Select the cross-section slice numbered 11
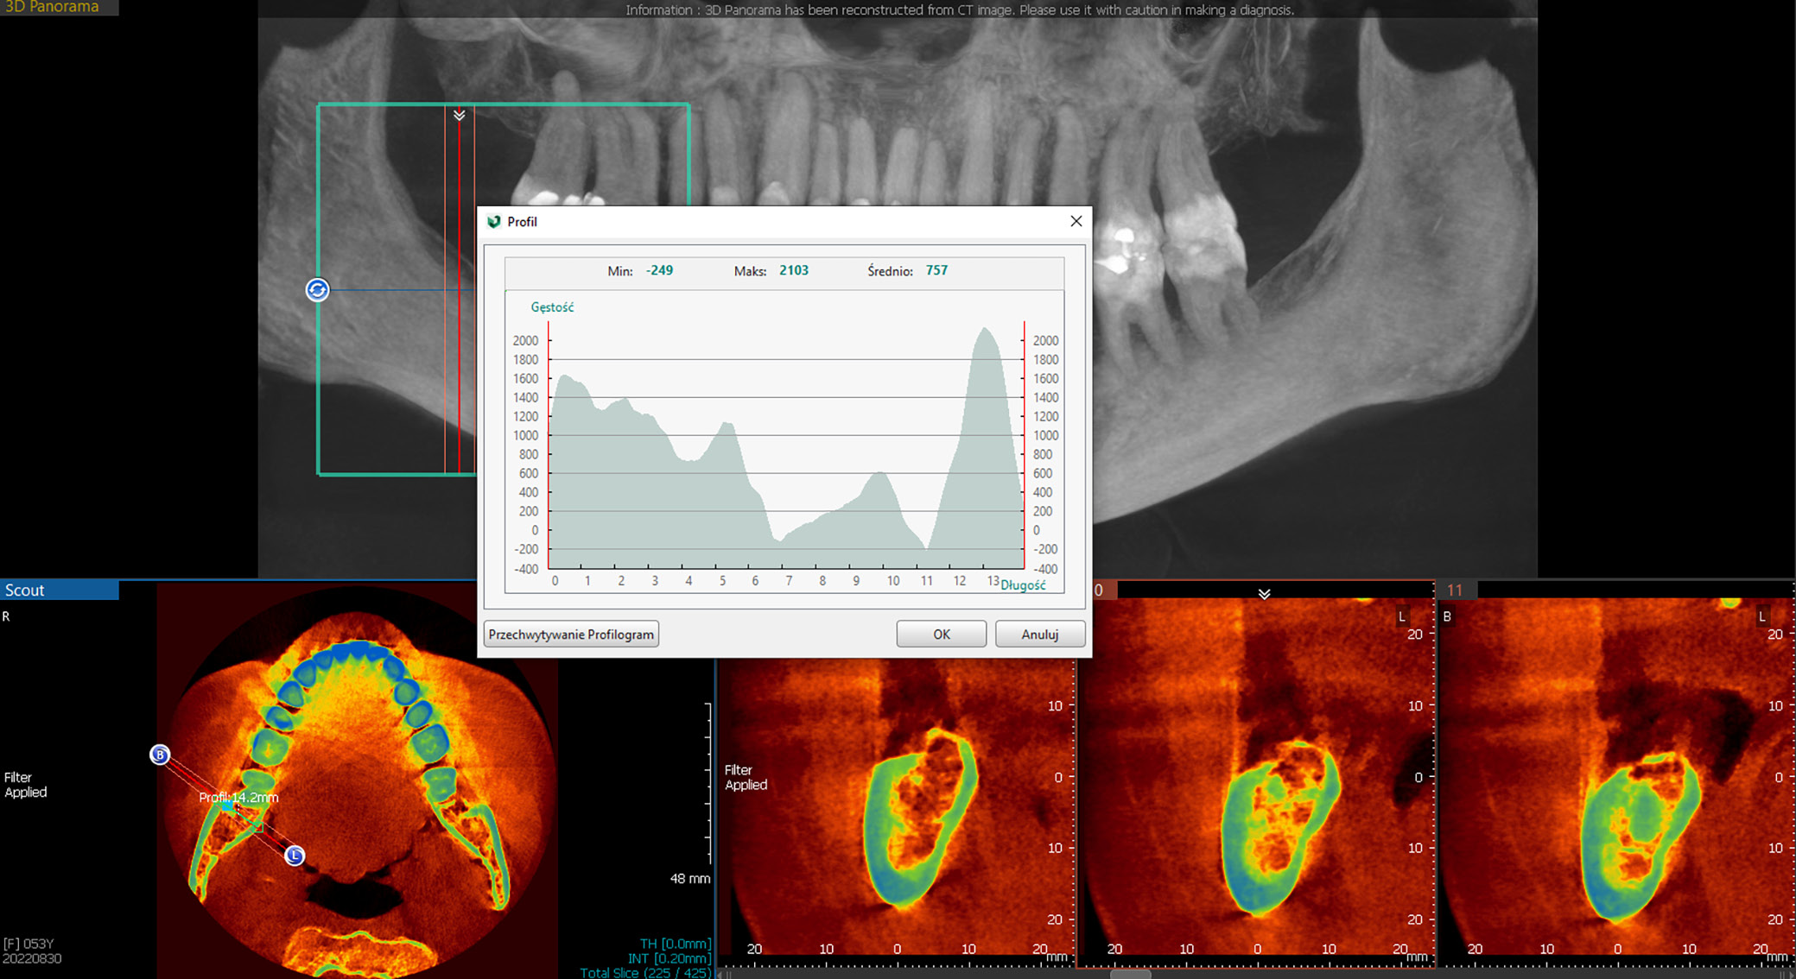1796x979 pixels. (1455, 591)
